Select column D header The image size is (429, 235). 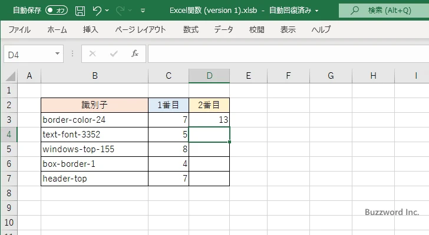tap(209, 76)
